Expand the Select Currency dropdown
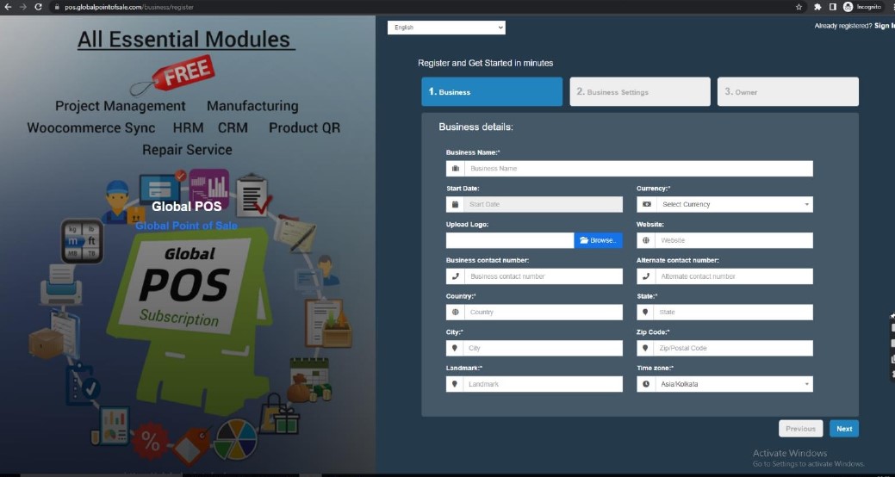This screenshot has width=895, height=477. (x=733, y=205)
